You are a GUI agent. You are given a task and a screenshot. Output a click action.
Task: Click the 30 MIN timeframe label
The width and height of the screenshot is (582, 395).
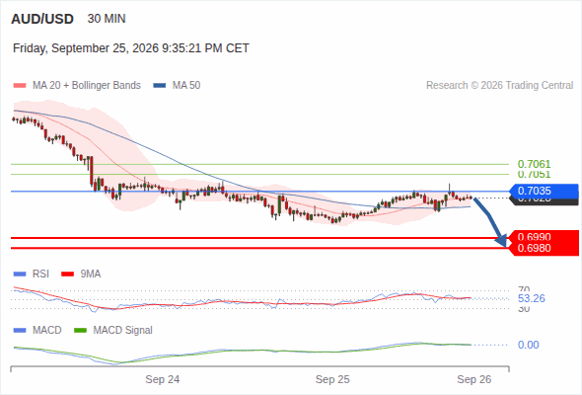[x=107, y=19]
